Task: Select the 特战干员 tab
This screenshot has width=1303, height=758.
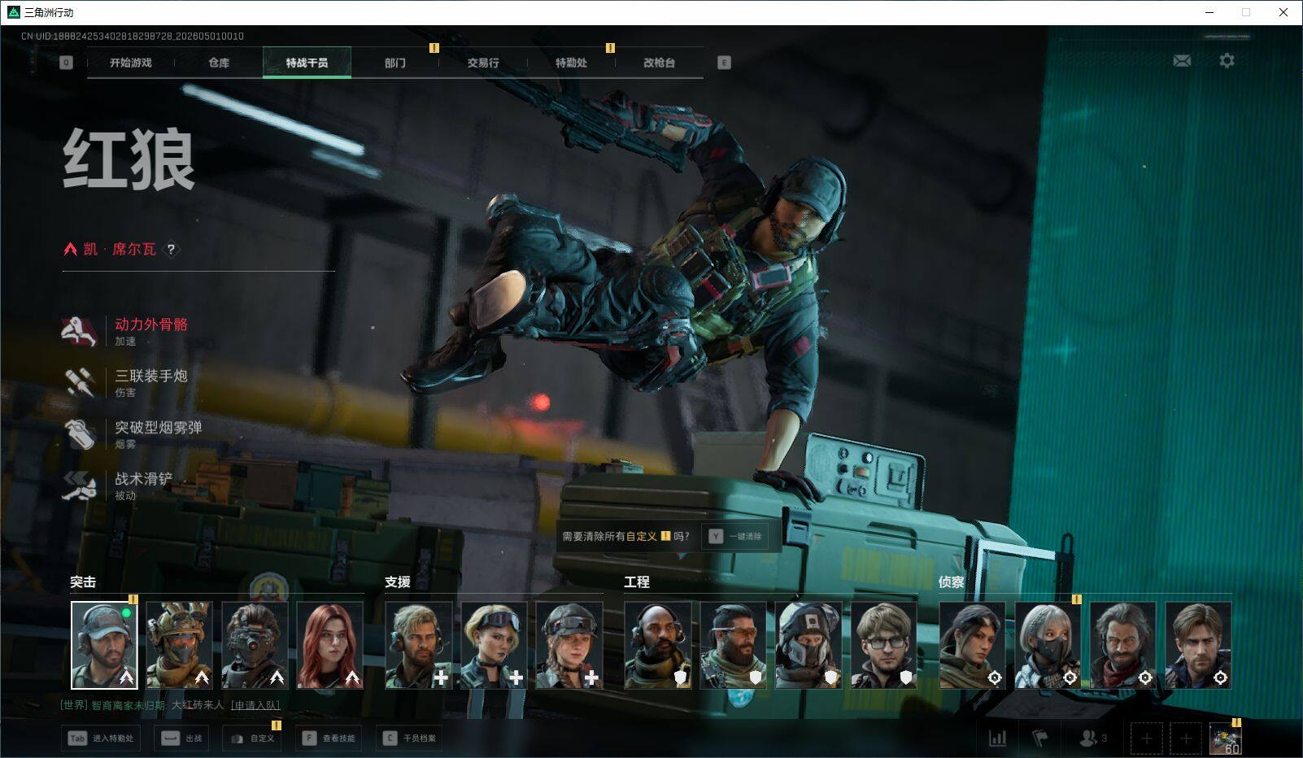Action: 307,63
